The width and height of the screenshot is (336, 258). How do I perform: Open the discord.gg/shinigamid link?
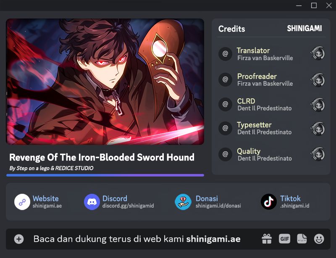click(128, 206)
